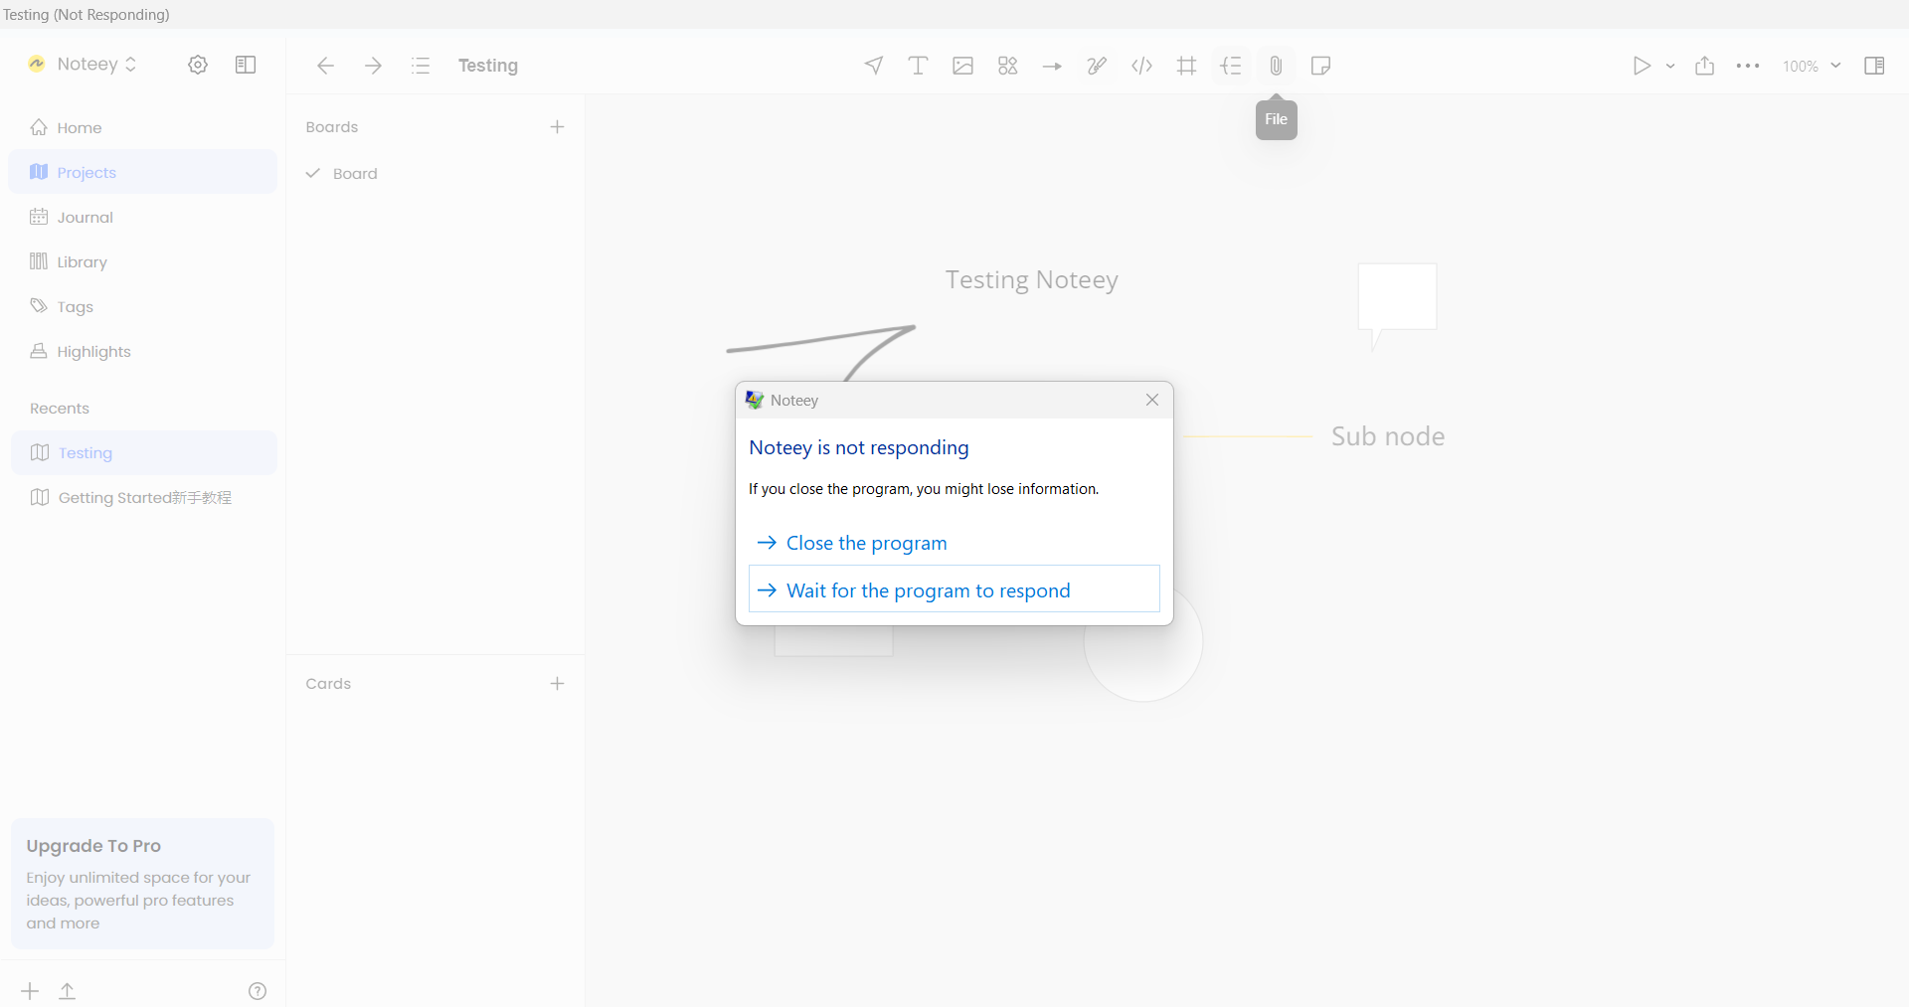Screen dimensions: 1909x1007
Task: Click the Boards section header
Action: click(x=332, y=126)
